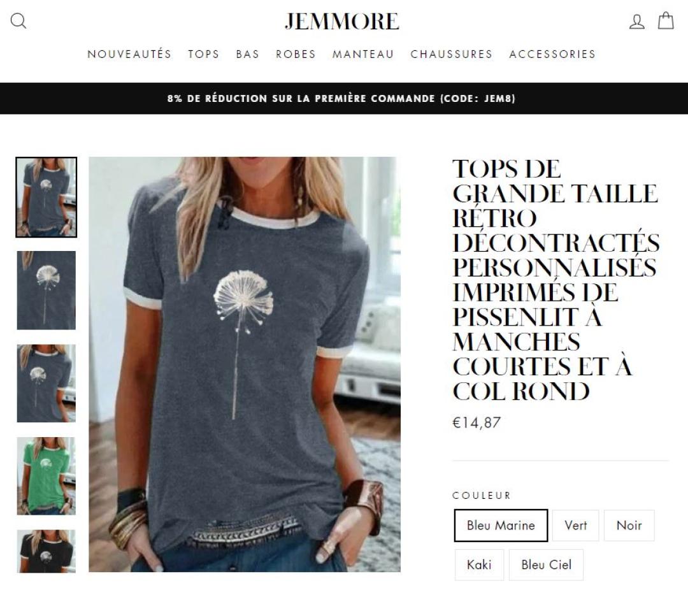
Task: Open the user account icon
Action: (636, 21)
